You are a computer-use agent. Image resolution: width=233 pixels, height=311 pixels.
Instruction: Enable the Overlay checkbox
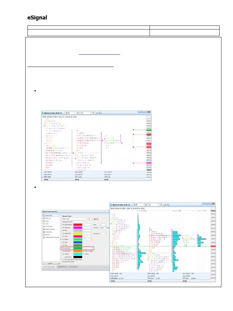coord(83,254)
